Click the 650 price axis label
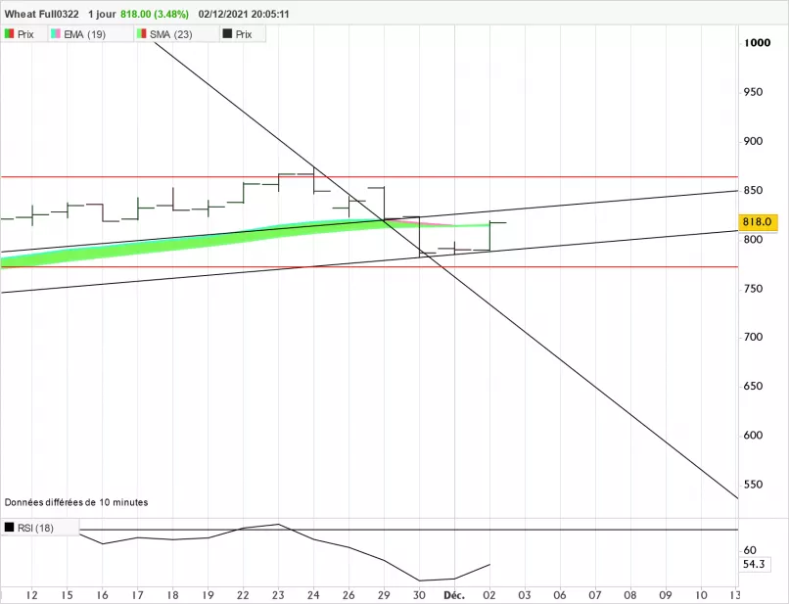 tap(753, 386)
